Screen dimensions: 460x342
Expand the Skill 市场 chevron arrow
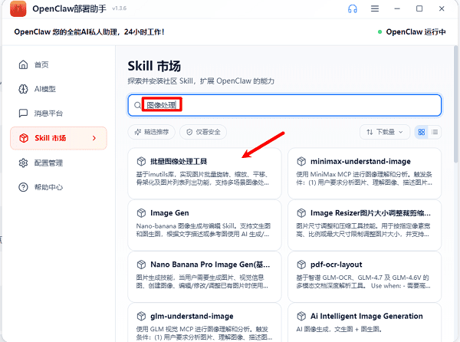tap(94, 138)
